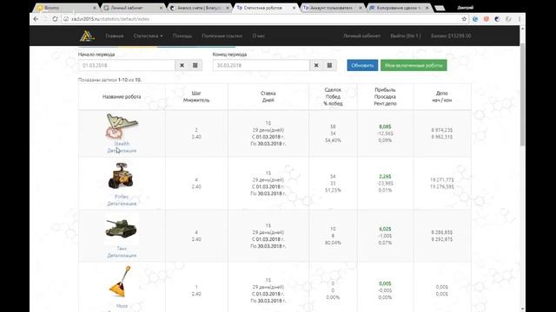Screen dimensions: 556x312
Task: Click 'Название робота' column header
Action: coord(122,96)
